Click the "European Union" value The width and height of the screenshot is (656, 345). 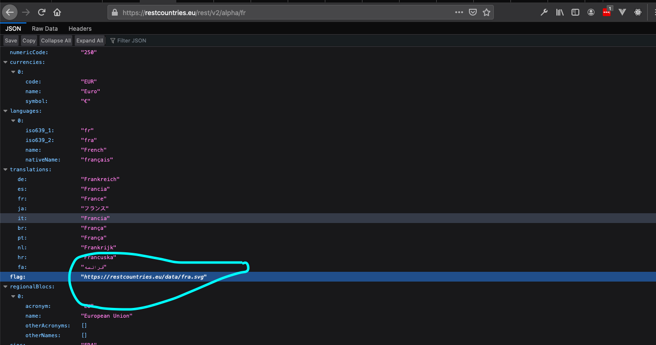[106, 316]
